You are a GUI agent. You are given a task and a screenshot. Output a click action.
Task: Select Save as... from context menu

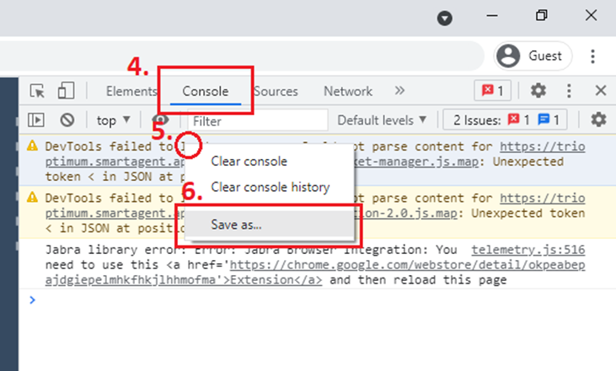pyautogui.click(x=236, y=225)
